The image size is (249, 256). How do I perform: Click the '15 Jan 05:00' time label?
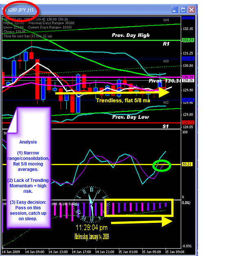[151, 252]
